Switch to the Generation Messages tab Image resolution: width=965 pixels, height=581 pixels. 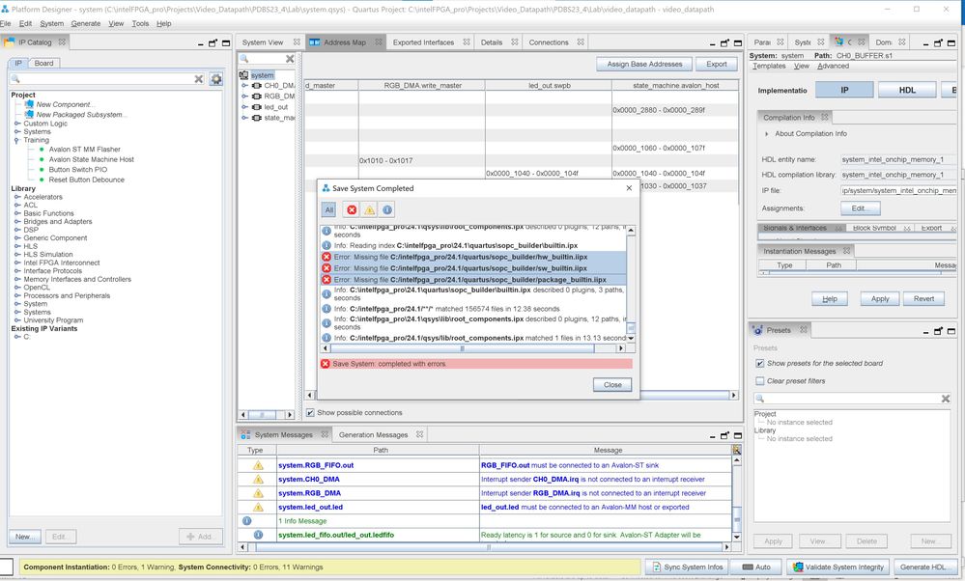click(x=373, y=435)
